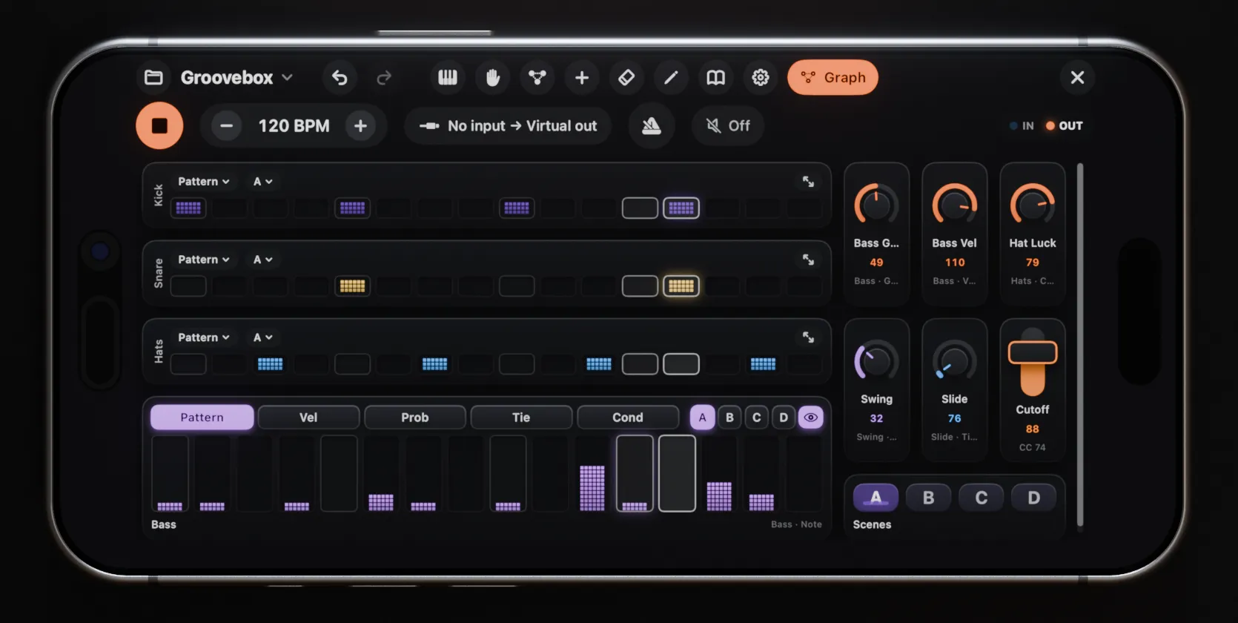Open the settings gear
Viewport: 1238px width, 623px height.
click(x=761, y=77)
